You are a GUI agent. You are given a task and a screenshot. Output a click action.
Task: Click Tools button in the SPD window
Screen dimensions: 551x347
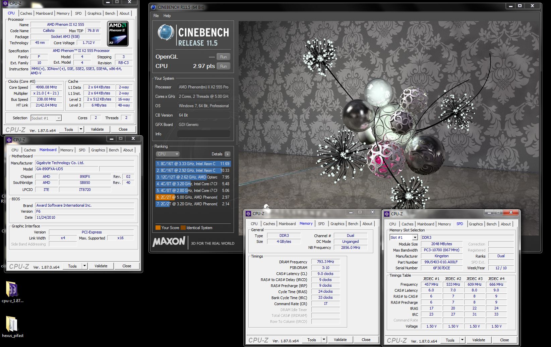450,340
